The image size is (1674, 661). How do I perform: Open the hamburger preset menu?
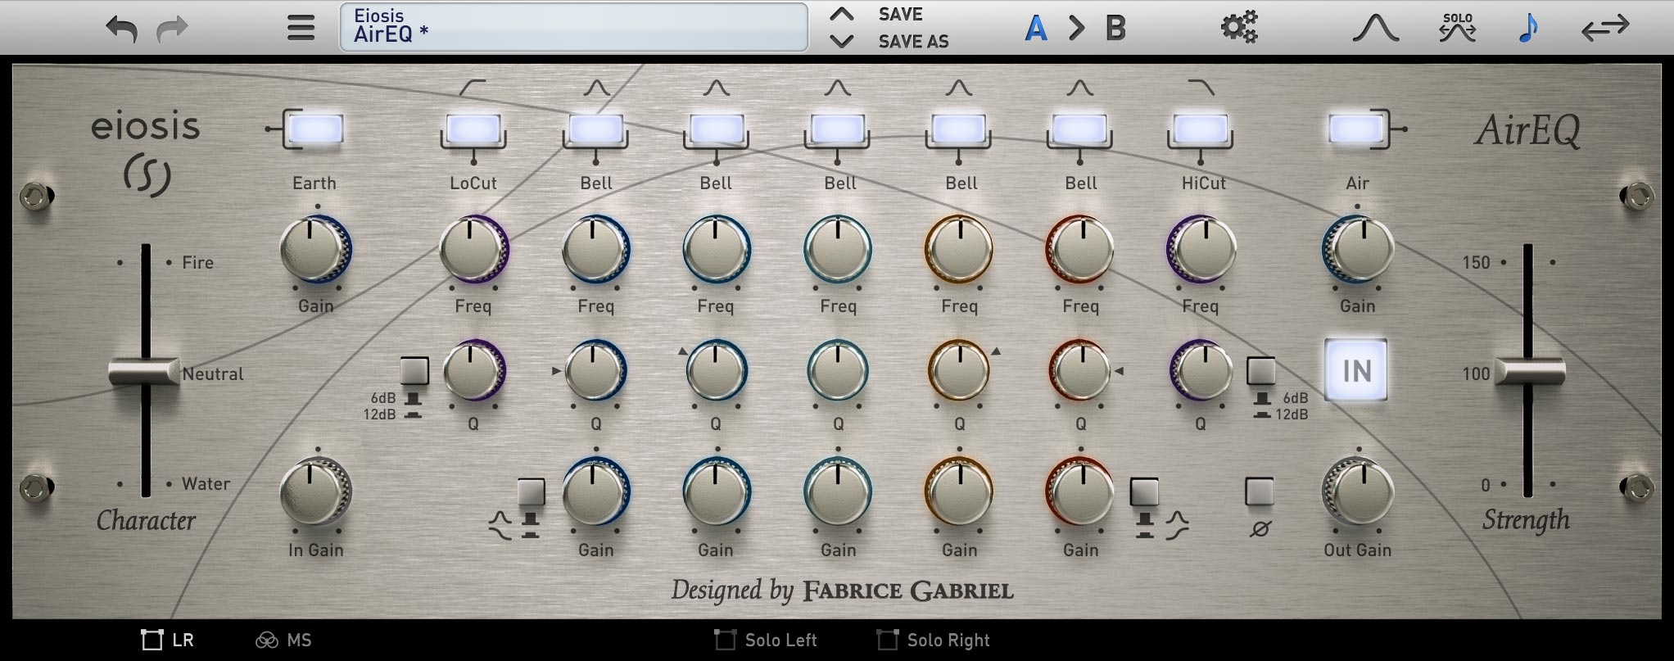coord(301,28)
